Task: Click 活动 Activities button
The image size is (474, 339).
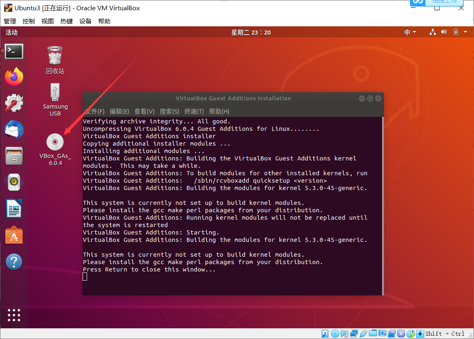Action: tap(12, 32)
